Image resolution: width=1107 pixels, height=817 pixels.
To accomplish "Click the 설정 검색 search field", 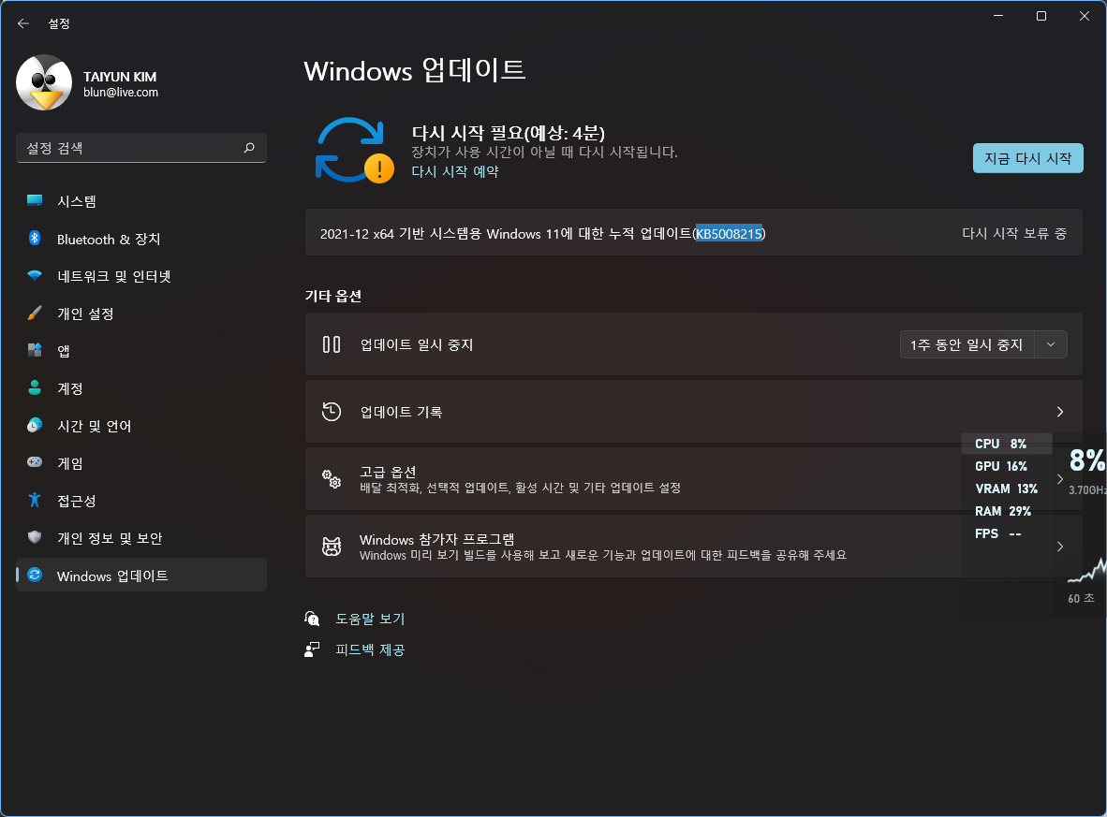I will tap(141, 148).
